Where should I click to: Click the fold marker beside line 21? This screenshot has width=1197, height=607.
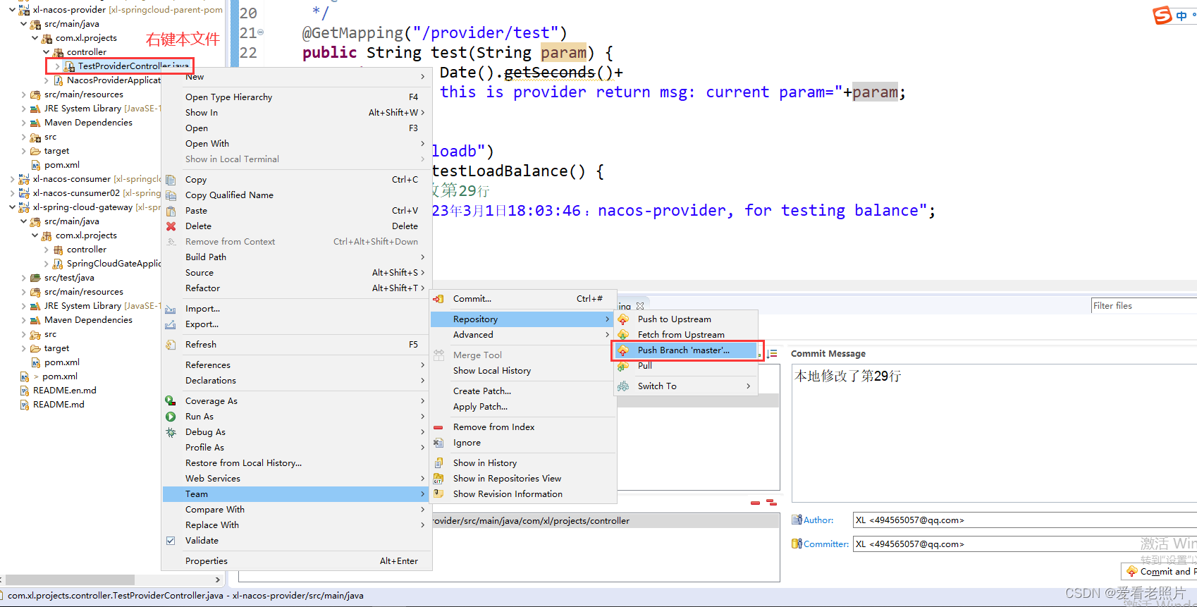[261, 33]
